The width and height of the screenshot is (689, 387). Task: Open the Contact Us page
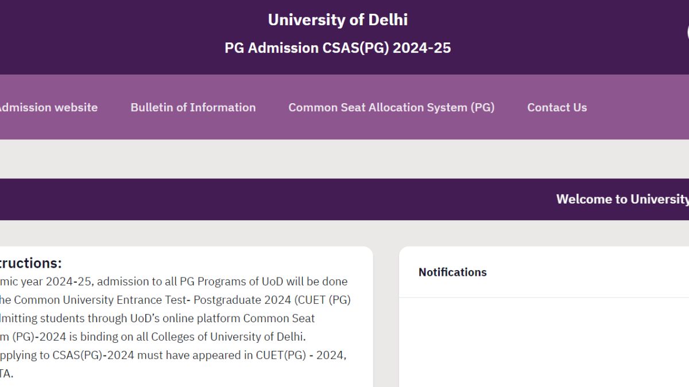point(557,107)
